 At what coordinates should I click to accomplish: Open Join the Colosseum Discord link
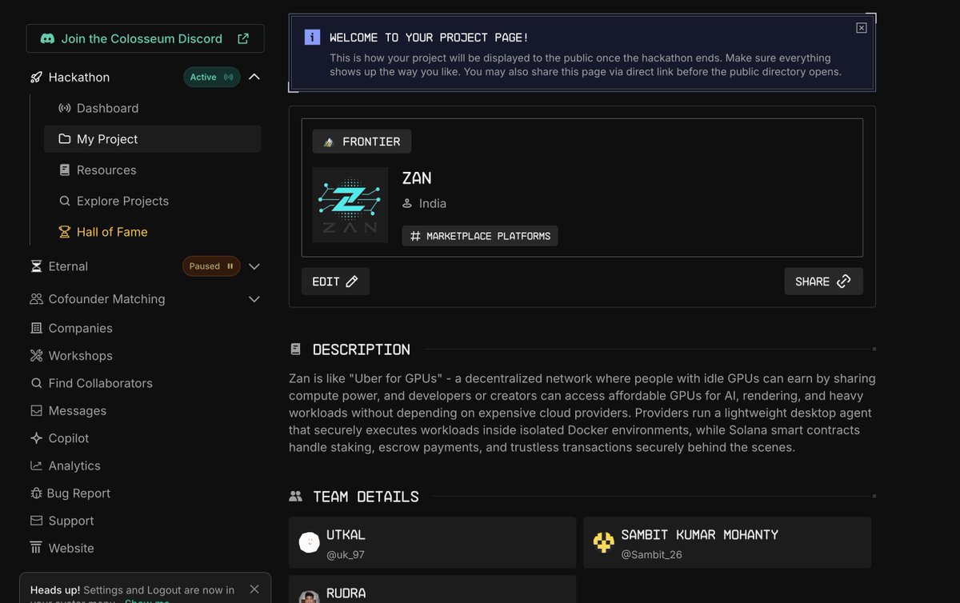click(145, 38)
